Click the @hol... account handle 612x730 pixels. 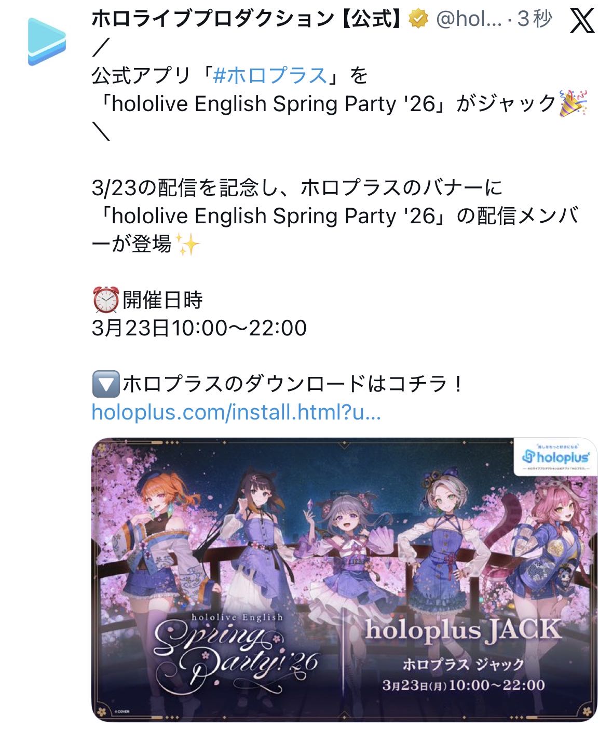point(469,20)
